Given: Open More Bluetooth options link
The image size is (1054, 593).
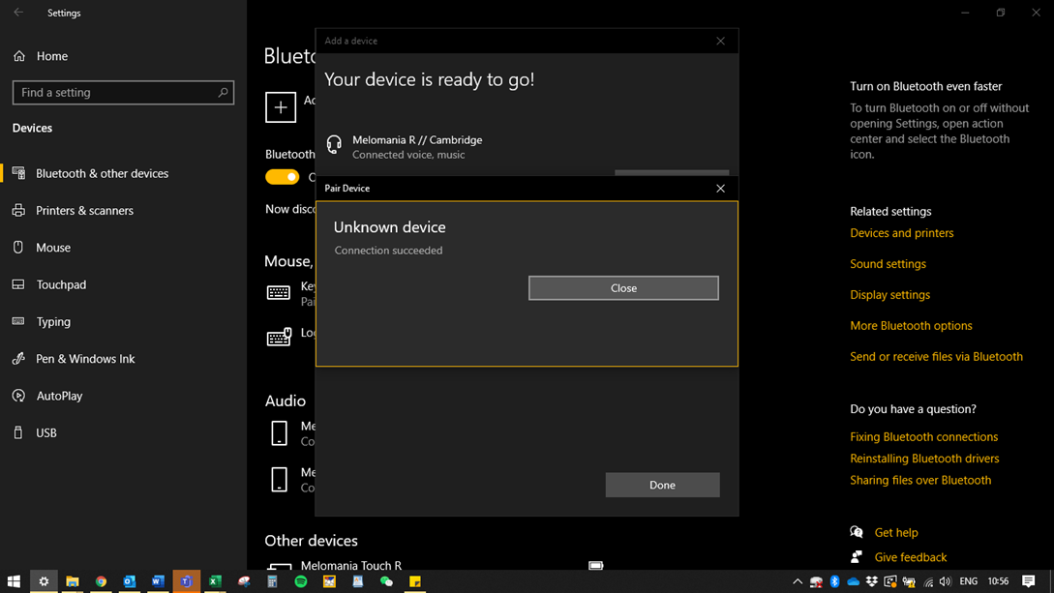Looking at the screenshot, I should [911, 326].
